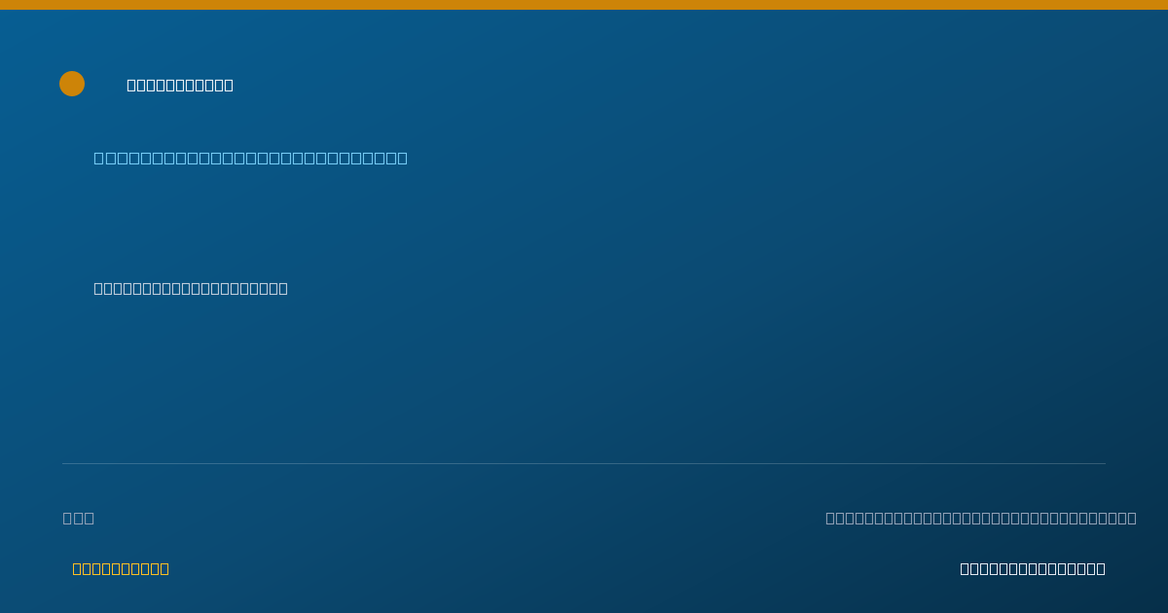The height and width of the screenshot is (613, 1168).
Task: Click the orange circle logo icon
Action: coord(72,84)
